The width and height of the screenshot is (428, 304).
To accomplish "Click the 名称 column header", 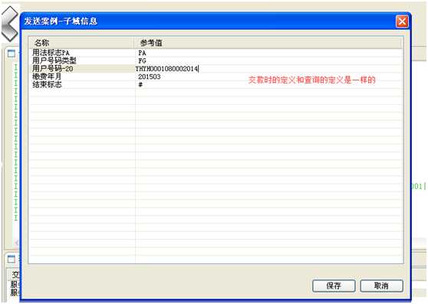I will [x=81, y=43].
